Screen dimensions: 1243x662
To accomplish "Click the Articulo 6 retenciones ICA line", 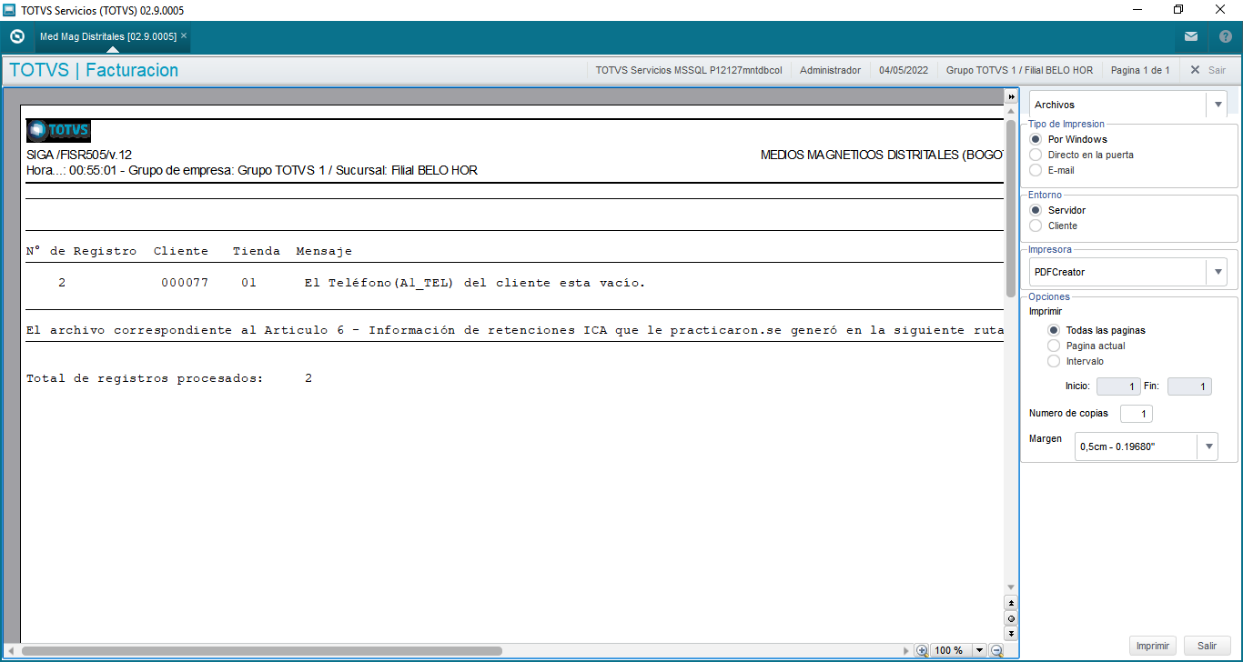I will pos(515,330).
